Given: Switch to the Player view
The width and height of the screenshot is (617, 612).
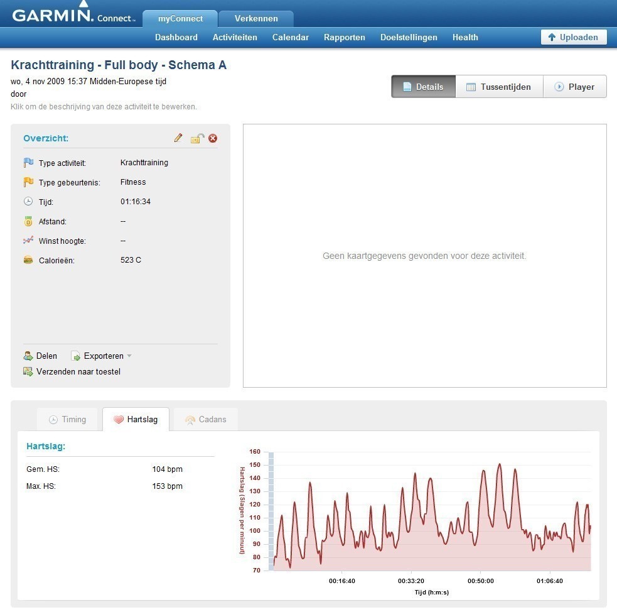Looking at the screenshot, I should coord(574,87).
